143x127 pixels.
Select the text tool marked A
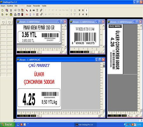coord(31,10)
